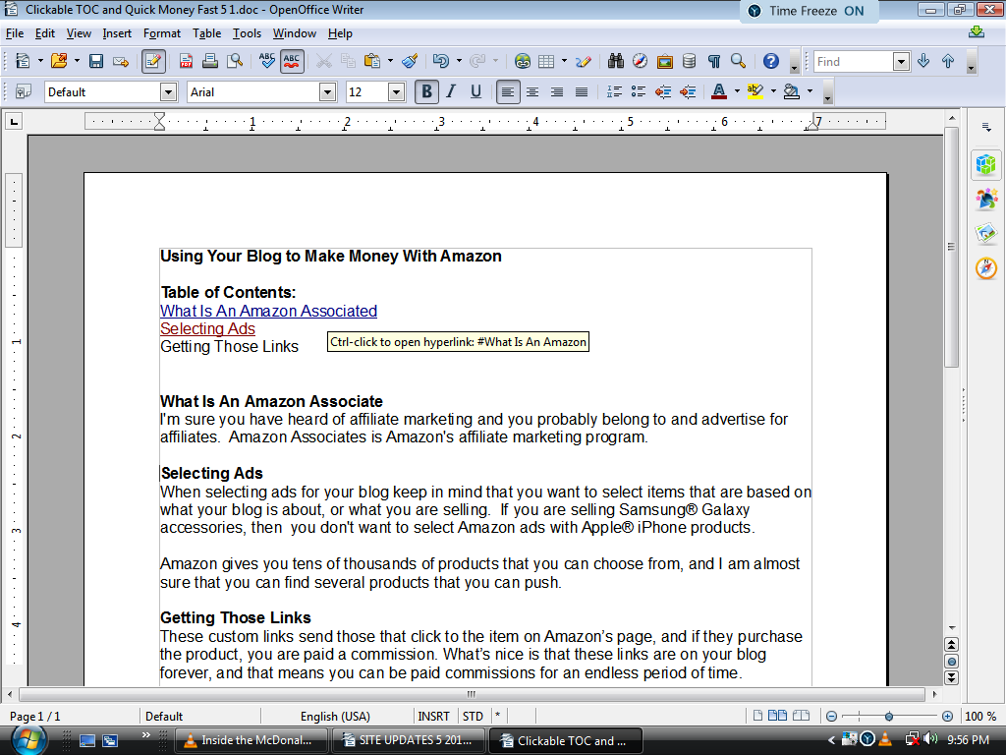Click the Paste clipboard icon
Screen dimensions: 1006x755
click(x=372, y=61)
